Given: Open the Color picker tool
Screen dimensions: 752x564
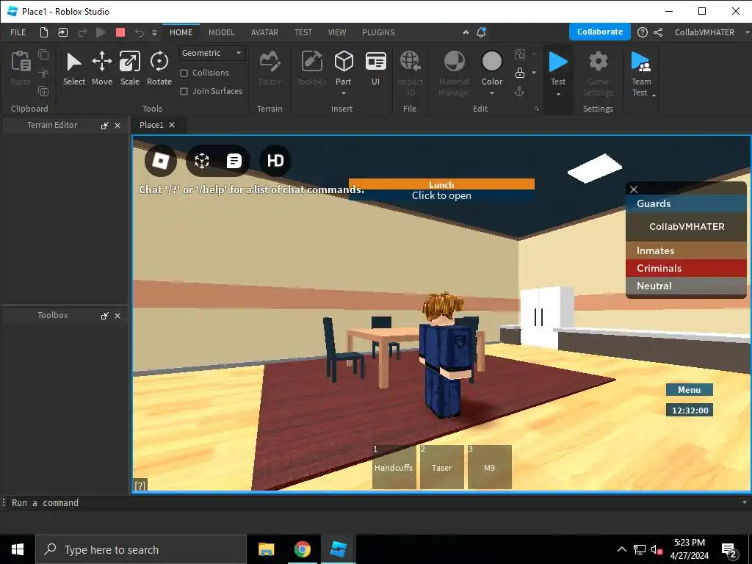Looking at the screenshot, I should tap(491, 67).
